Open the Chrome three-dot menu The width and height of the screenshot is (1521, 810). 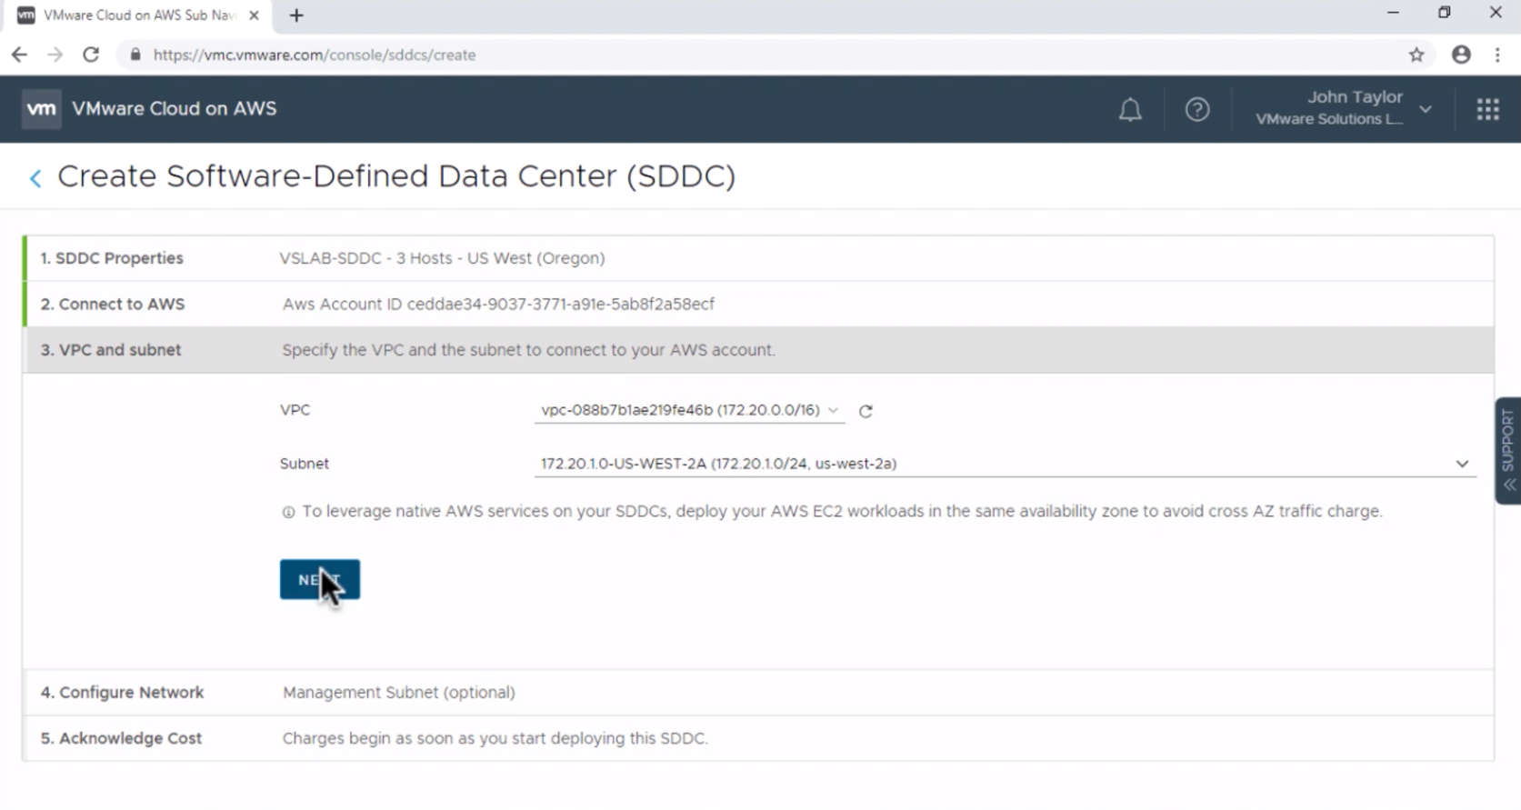coord(1497,55)
